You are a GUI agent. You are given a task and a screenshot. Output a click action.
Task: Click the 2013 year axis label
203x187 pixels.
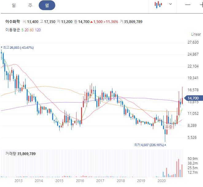click(18, 181)
